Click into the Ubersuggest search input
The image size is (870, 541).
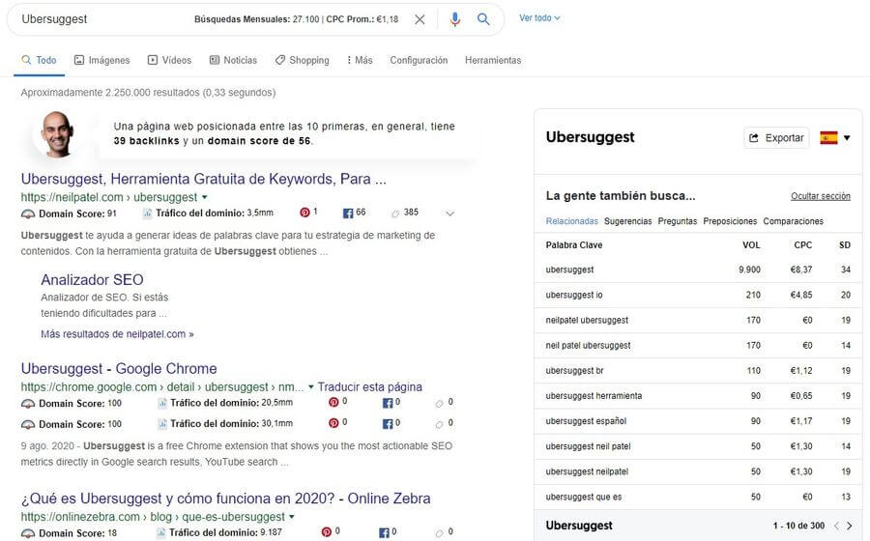click(105, 19)
